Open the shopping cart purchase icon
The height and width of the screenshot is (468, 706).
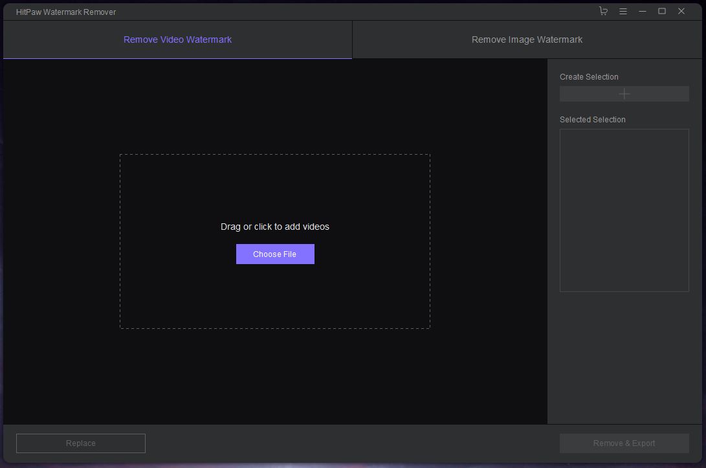pos(603,11)
